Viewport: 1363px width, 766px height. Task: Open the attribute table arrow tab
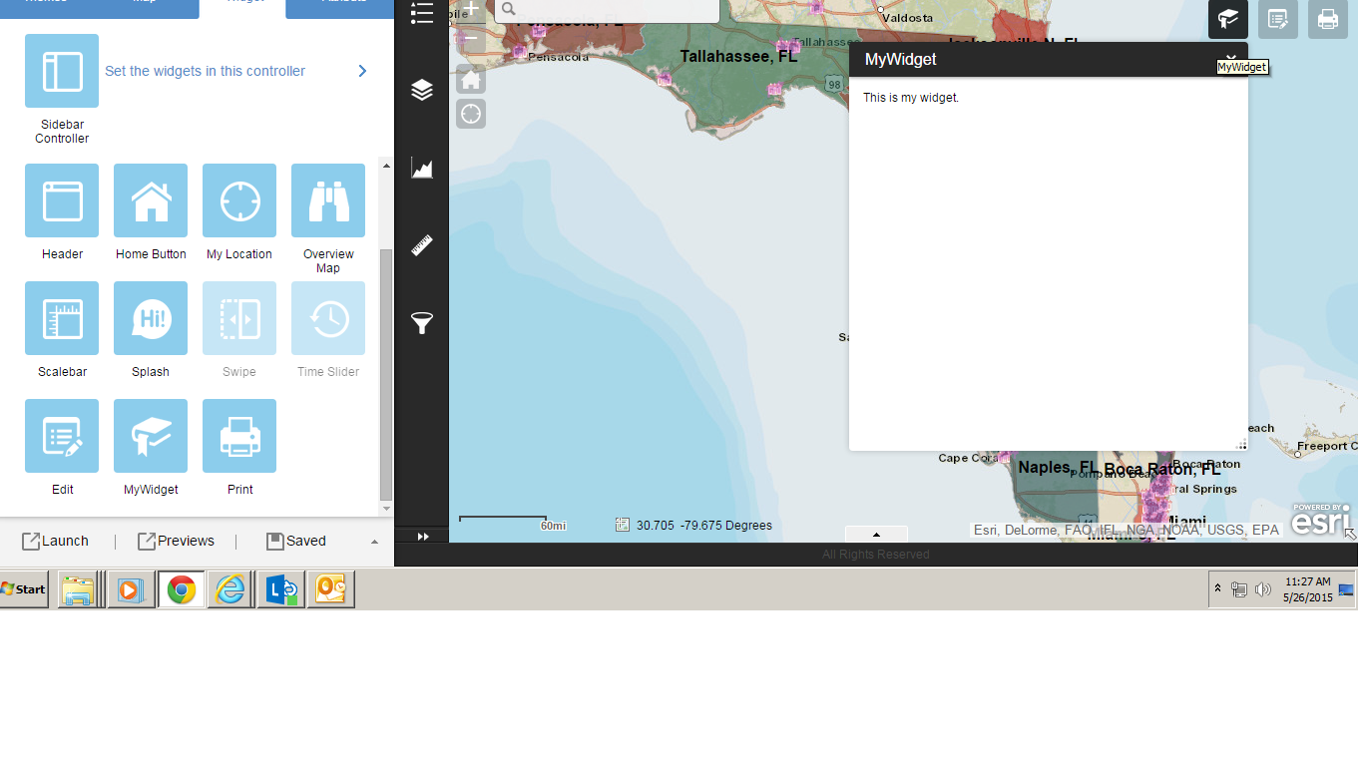[x=876, y=535]
